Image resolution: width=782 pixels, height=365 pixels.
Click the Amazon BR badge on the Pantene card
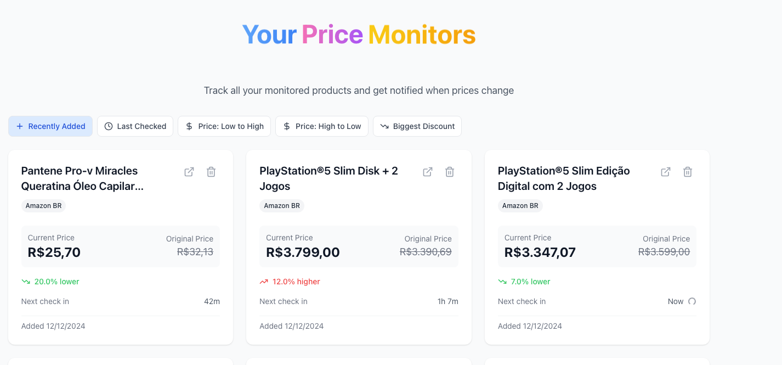pos(44,206)
